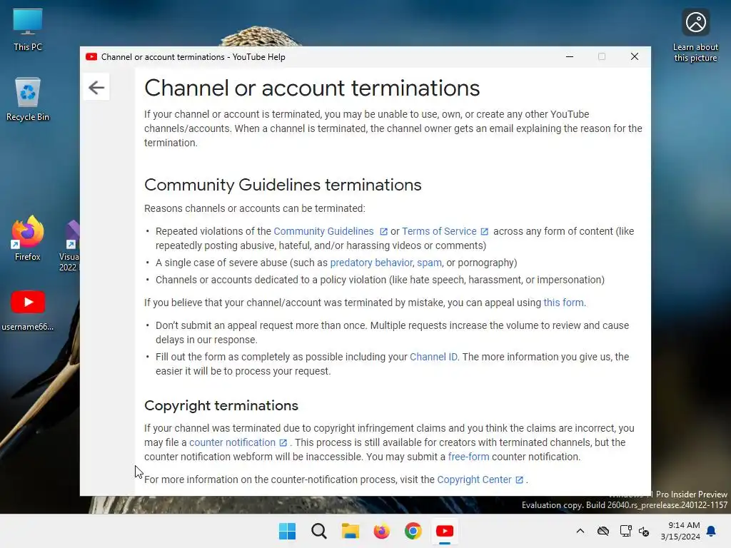731x548 pixels.
Task: Click the 'Copyright terminations' heading
Action: [x=221, y=405]
